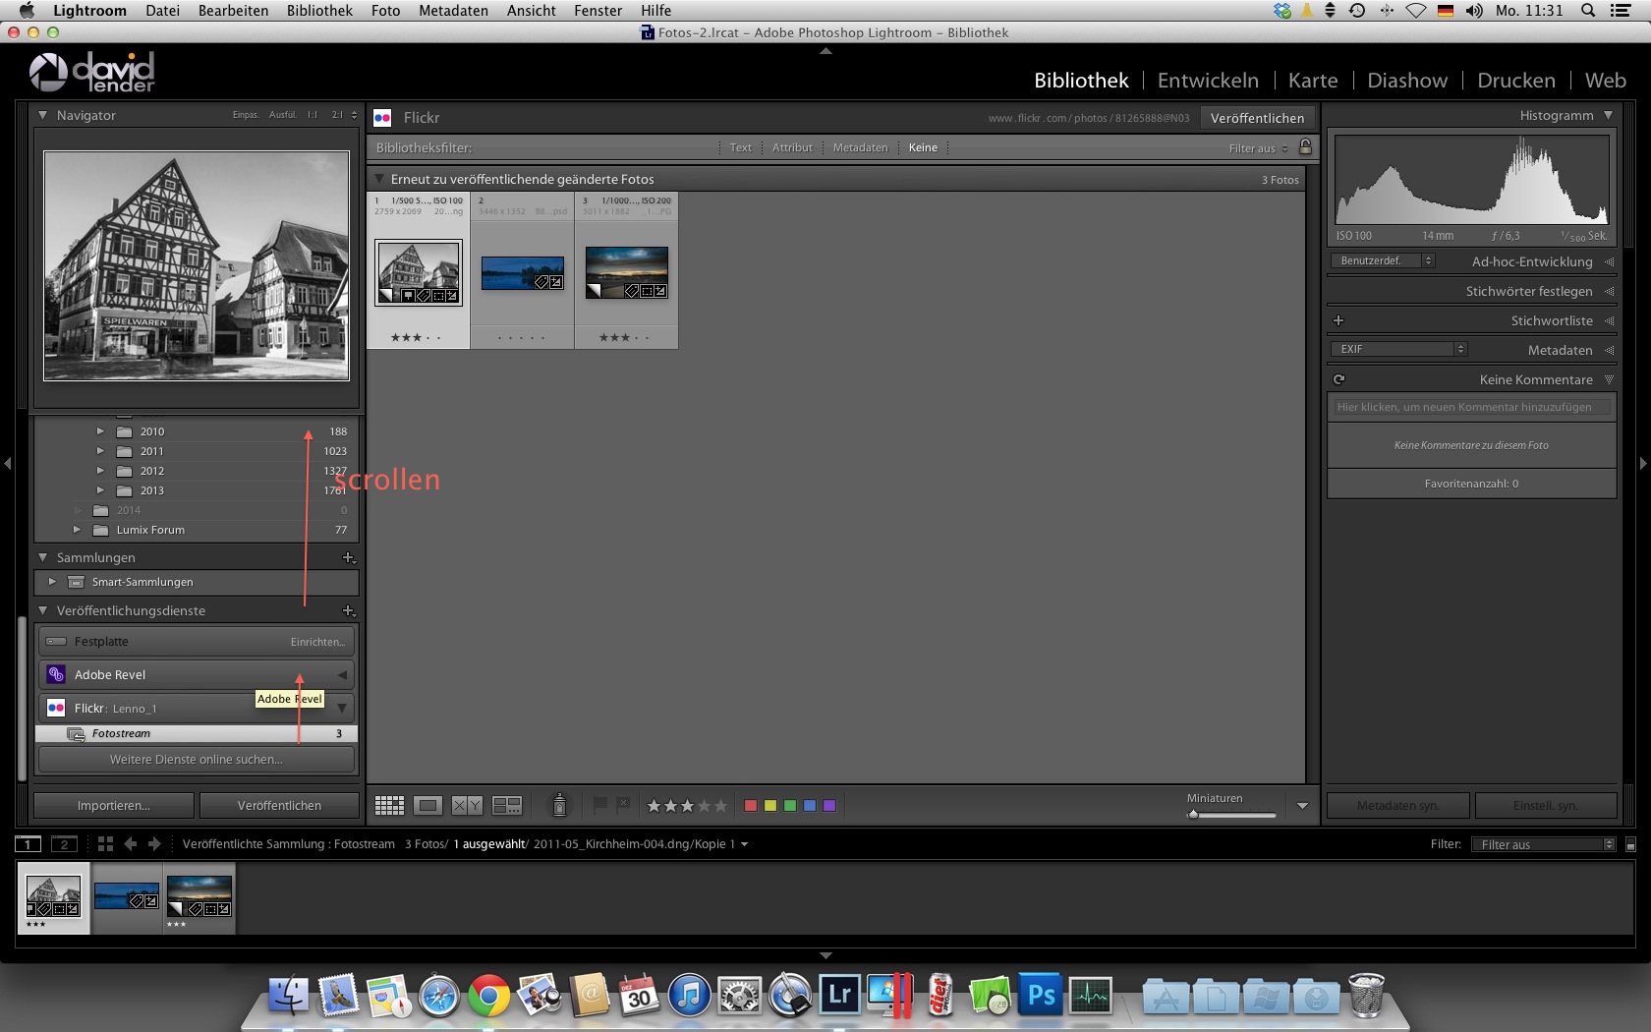Viewport: 1651px width, 1032px height.
Task: Apply red color label
Action: tap(751, 806)
